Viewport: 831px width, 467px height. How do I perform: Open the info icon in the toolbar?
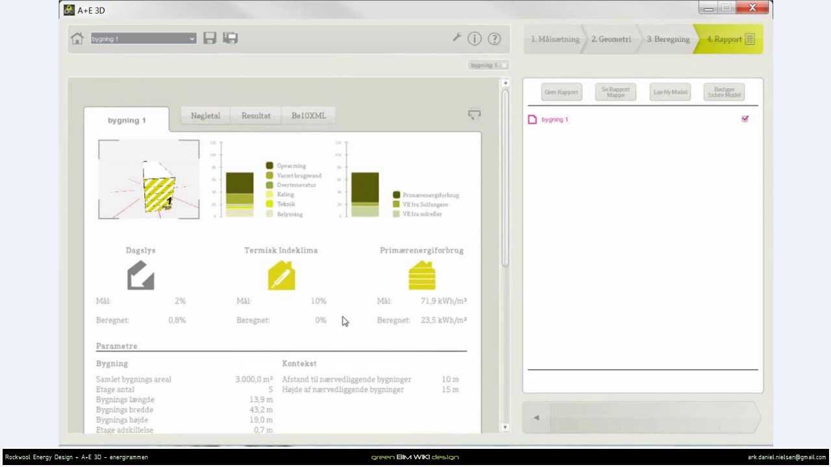475,39
